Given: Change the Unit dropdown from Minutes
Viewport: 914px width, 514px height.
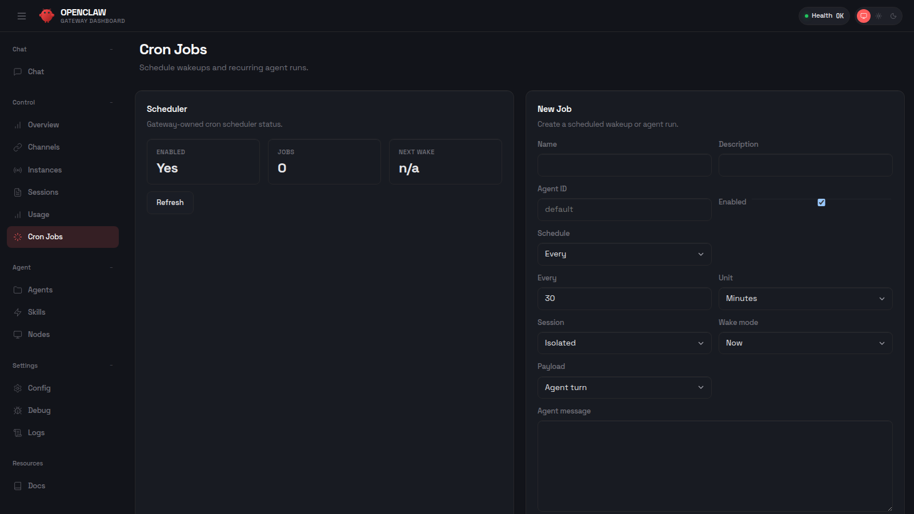Looking at the screenshot, I should (805, 298).
